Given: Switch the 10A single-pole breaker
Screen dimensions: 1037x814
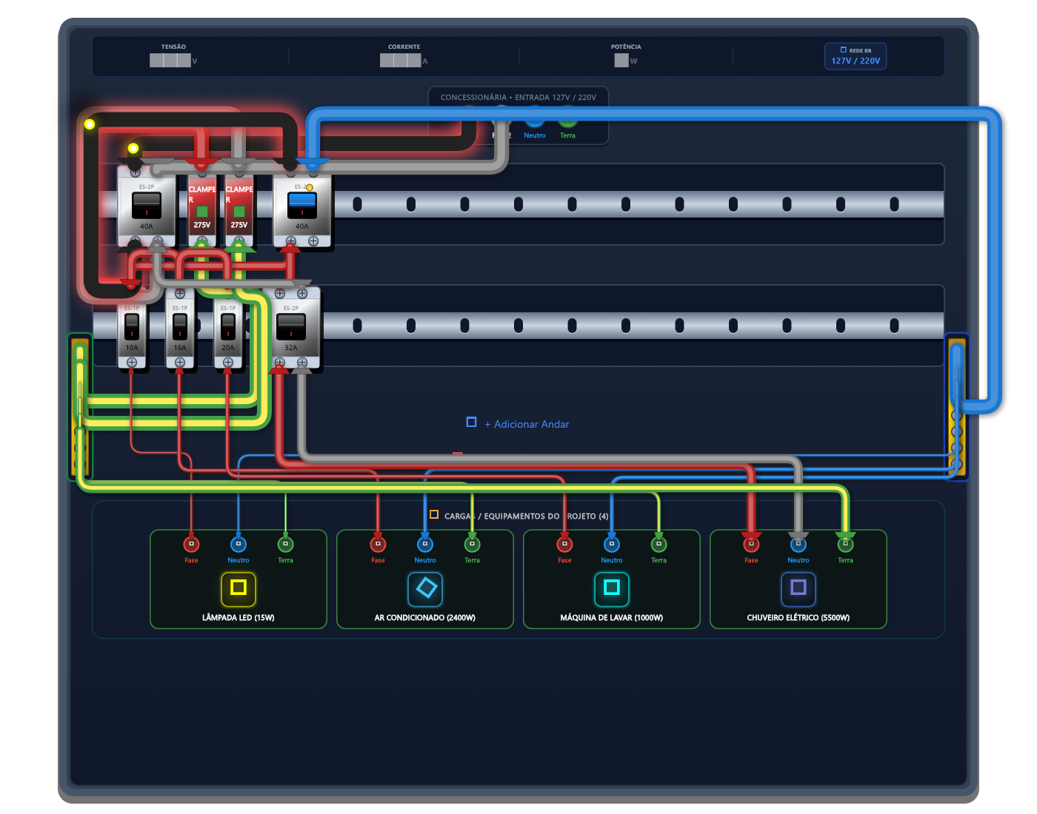Looking at the screenshot, I should (132, 326).
